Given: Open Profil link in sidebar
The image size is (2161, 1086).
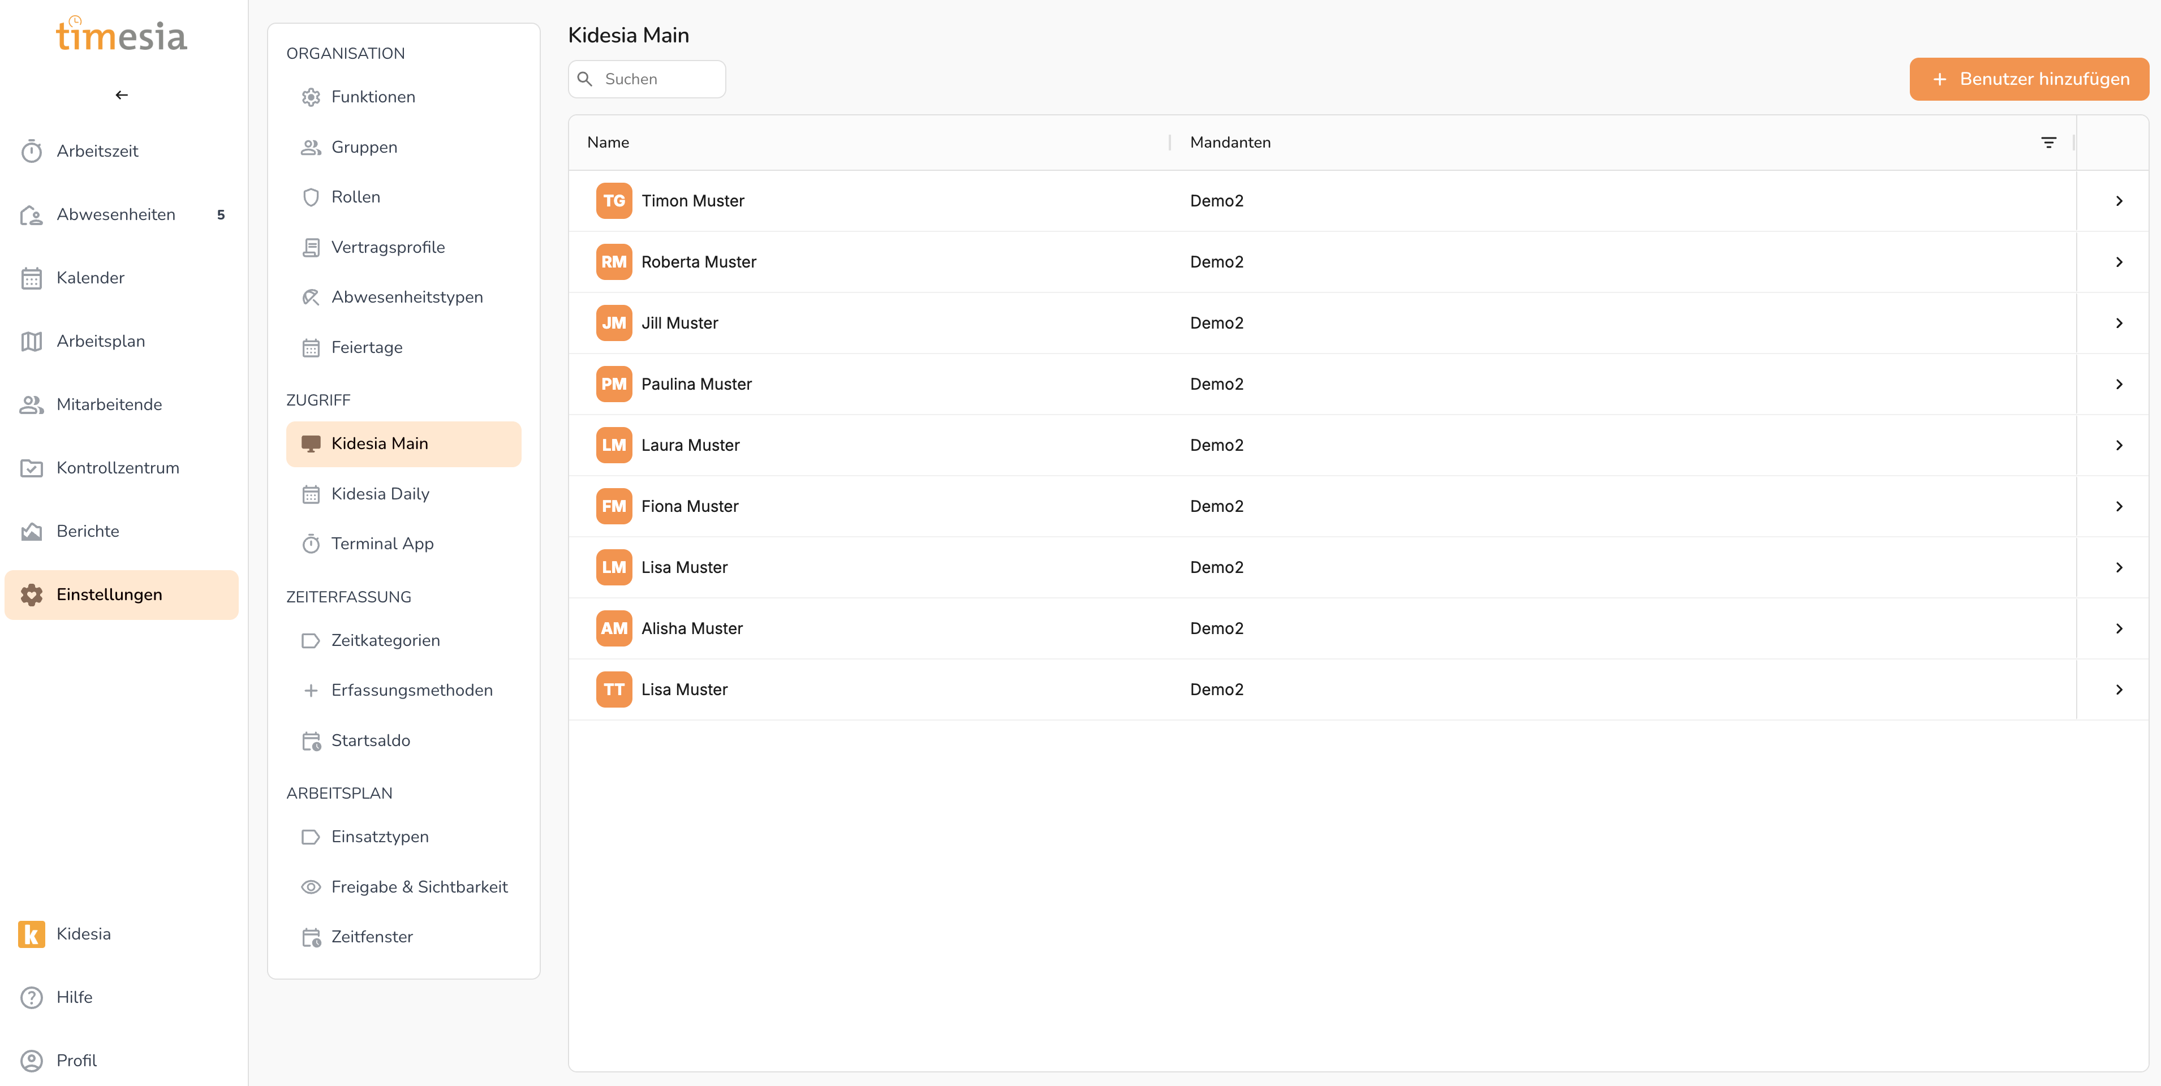Looking at the screenshot, I should (x=76, y=1061).
